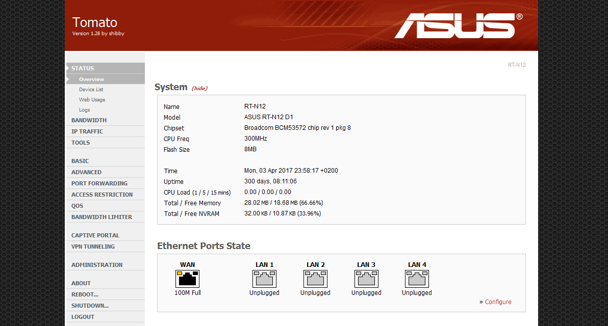The width and height of the screenshot is (608, 326).
Task: Open the VPN Tunneling section
Action: tap(93, 247)
